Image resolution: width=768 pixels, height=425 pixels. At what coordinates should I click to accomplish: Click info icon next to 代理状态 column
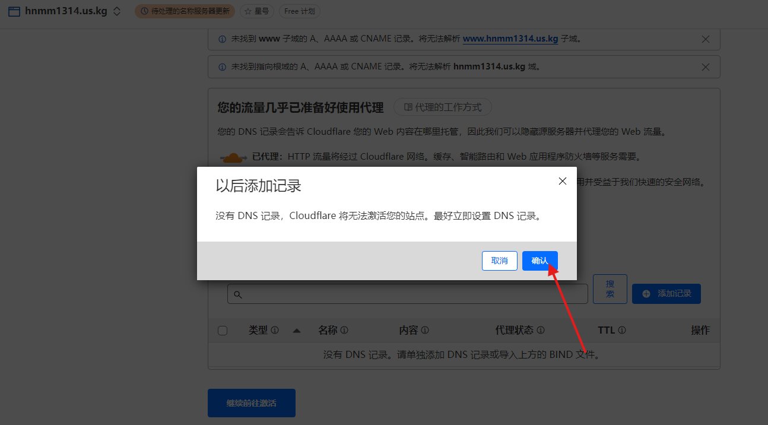point(541,331)
